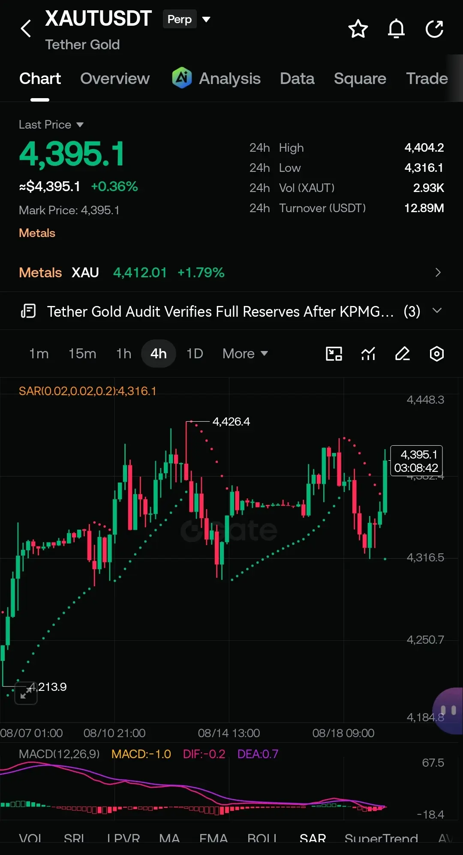The image size is (463, 855).
Task: Expand chart to fullscreen
Action: pos(26,693)
